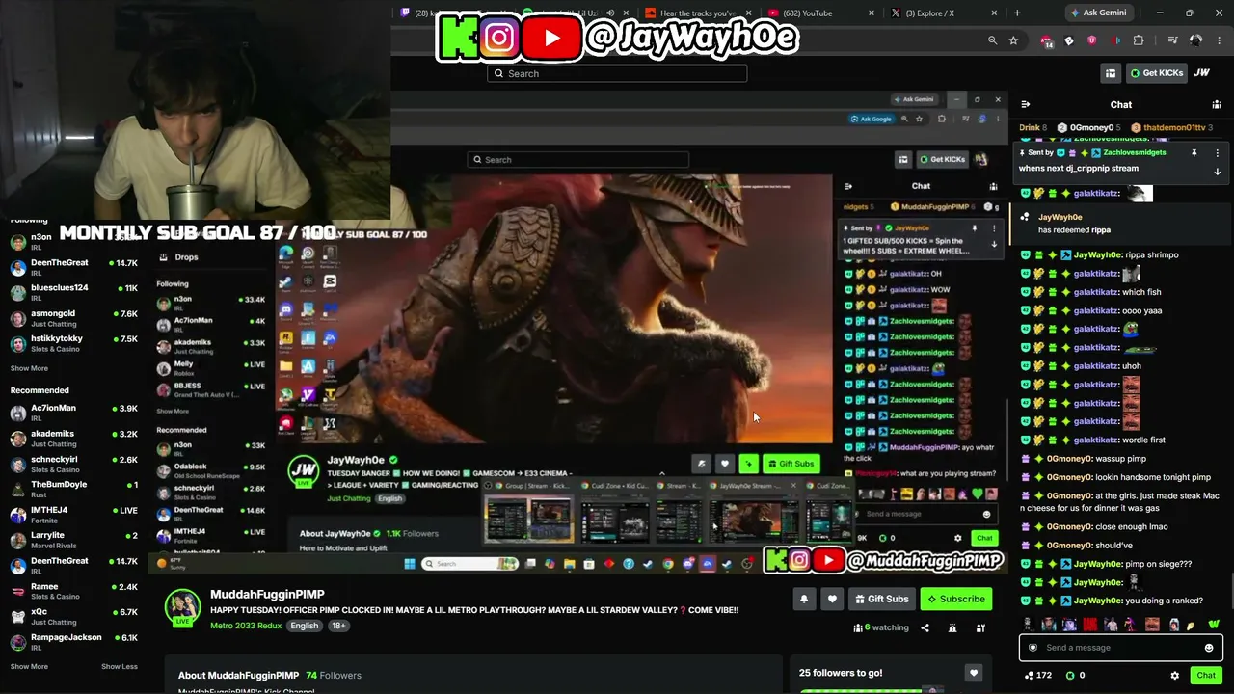The height and width of the screenshot is (694, 1234).
Task: Open bluesclues124 channel in sidebar
Action: [73, 292]
